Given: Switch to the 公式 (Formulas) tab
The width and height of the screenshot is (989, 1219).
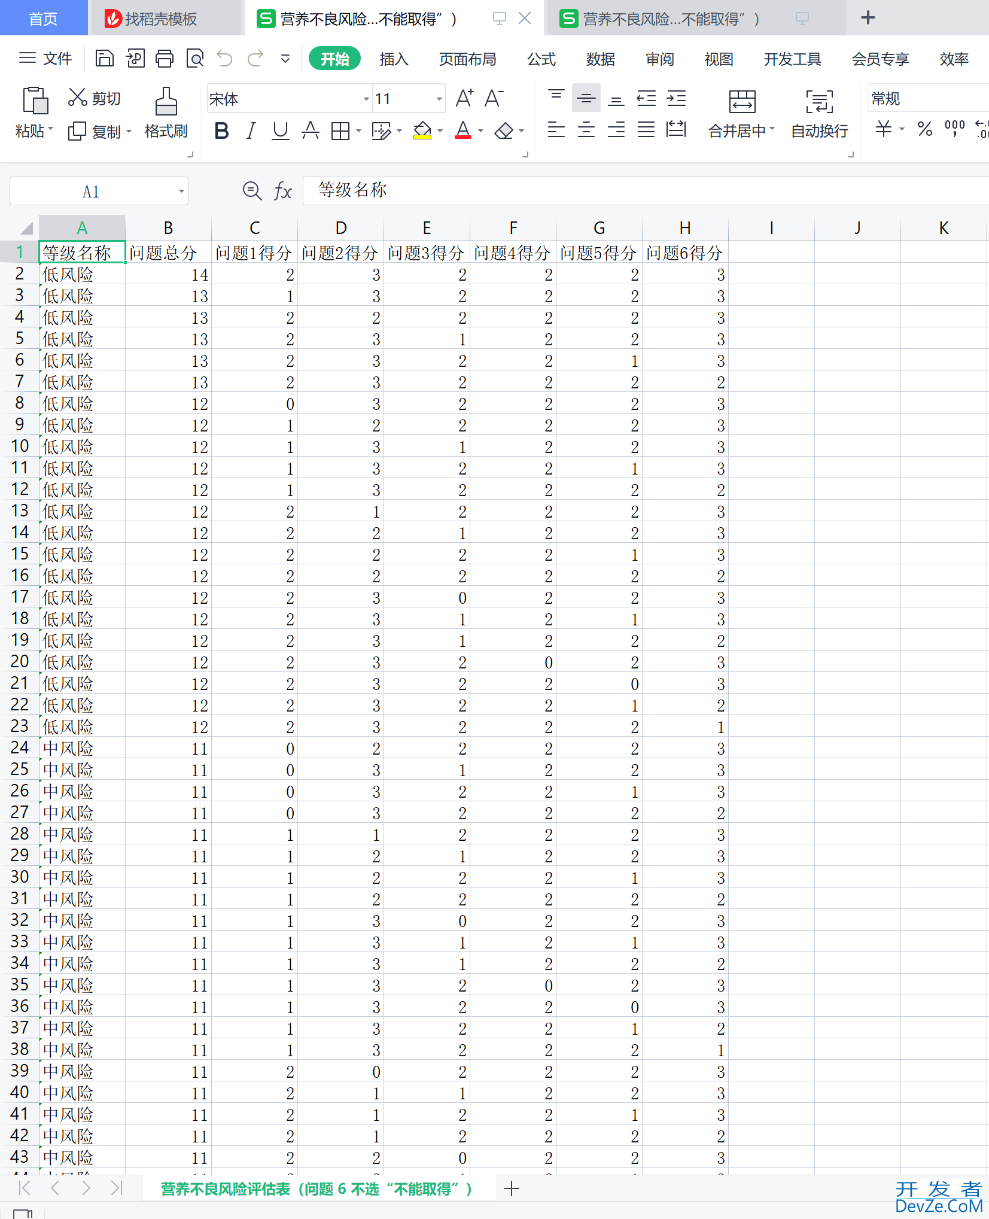Looking at the screenshot, I should pos(541,59).
